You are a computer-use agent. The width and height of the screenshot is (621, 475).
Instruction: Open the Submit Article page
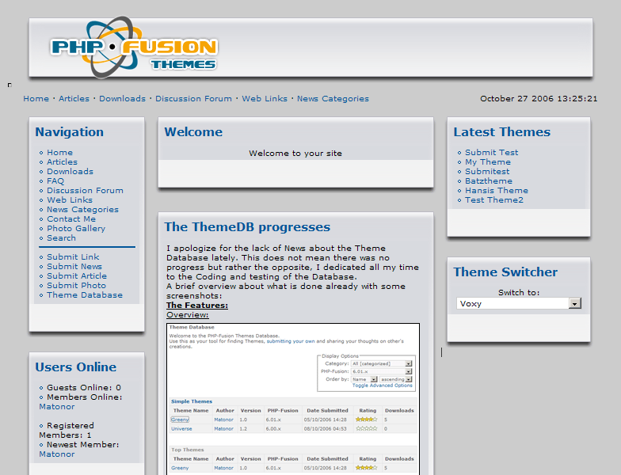77,275
